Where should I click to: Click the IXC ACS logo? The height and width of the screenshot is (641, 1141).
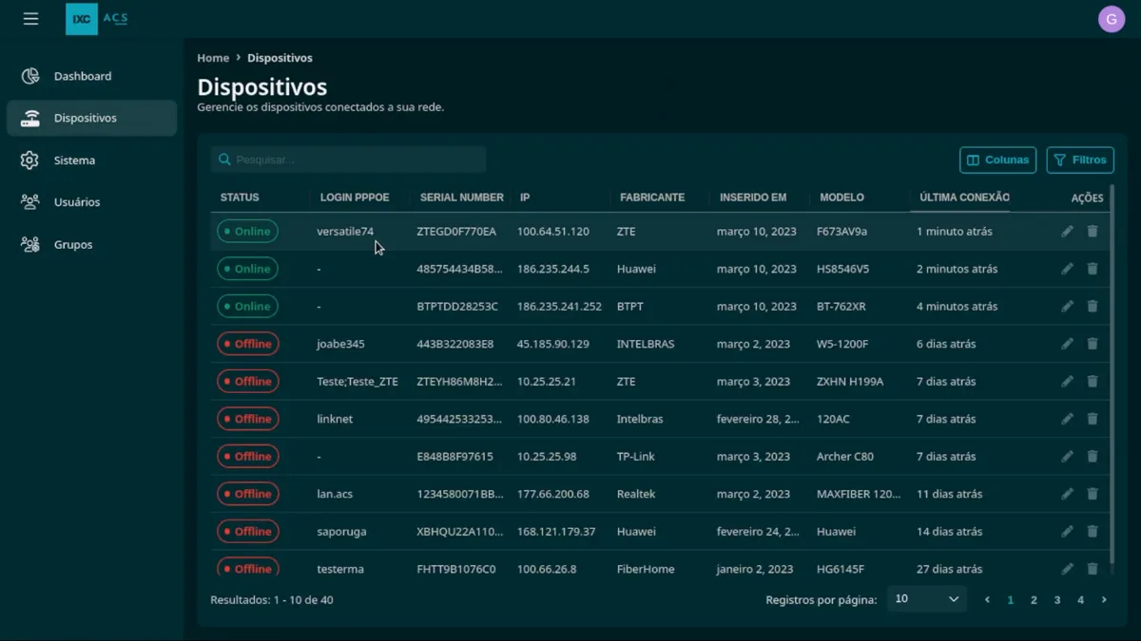(x=97, y=19)
